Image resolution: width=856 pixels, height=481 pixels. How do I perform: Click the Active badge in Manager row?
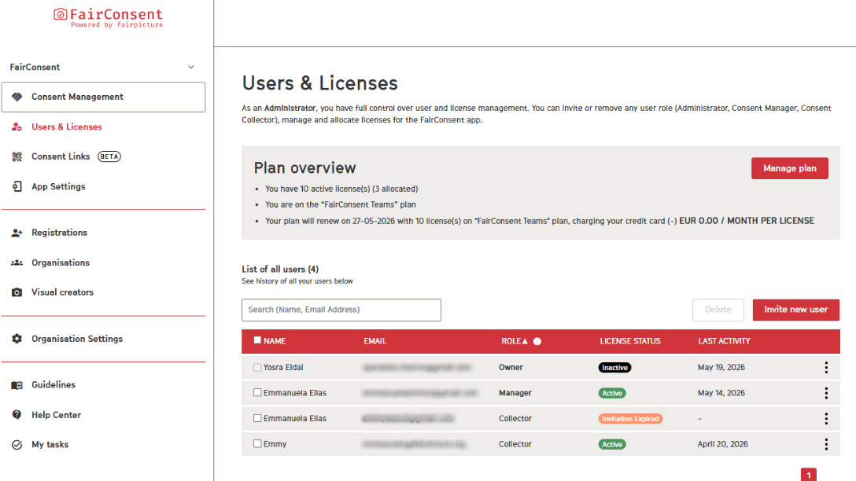[612, 393]
